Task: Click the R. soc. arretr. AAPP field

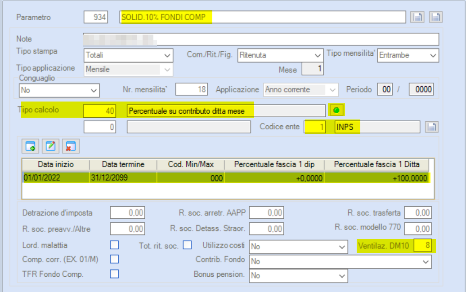Action: 266,212
